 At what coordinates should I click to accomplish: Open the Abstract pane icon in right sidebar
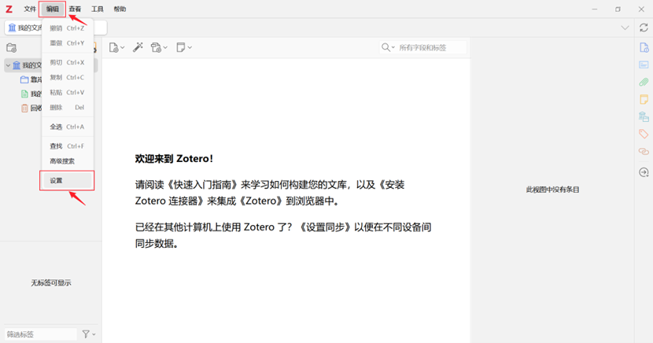coord(644,65)
